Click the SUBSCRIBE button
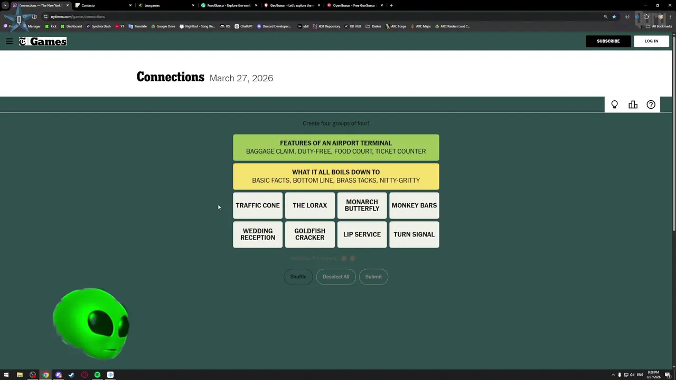Image resolution: width=676 pixels, height=380 pixels. 608,41
